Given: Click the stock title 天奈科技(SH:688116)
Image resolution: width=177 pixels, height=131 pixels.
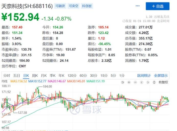Looking at the screenshot, I should (x=27, y=6).
